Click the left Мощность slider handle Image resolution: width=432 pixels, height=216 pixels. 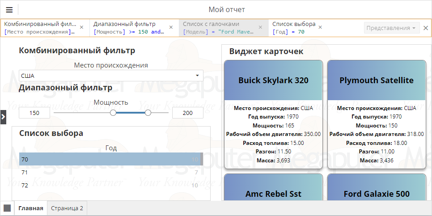113,113
